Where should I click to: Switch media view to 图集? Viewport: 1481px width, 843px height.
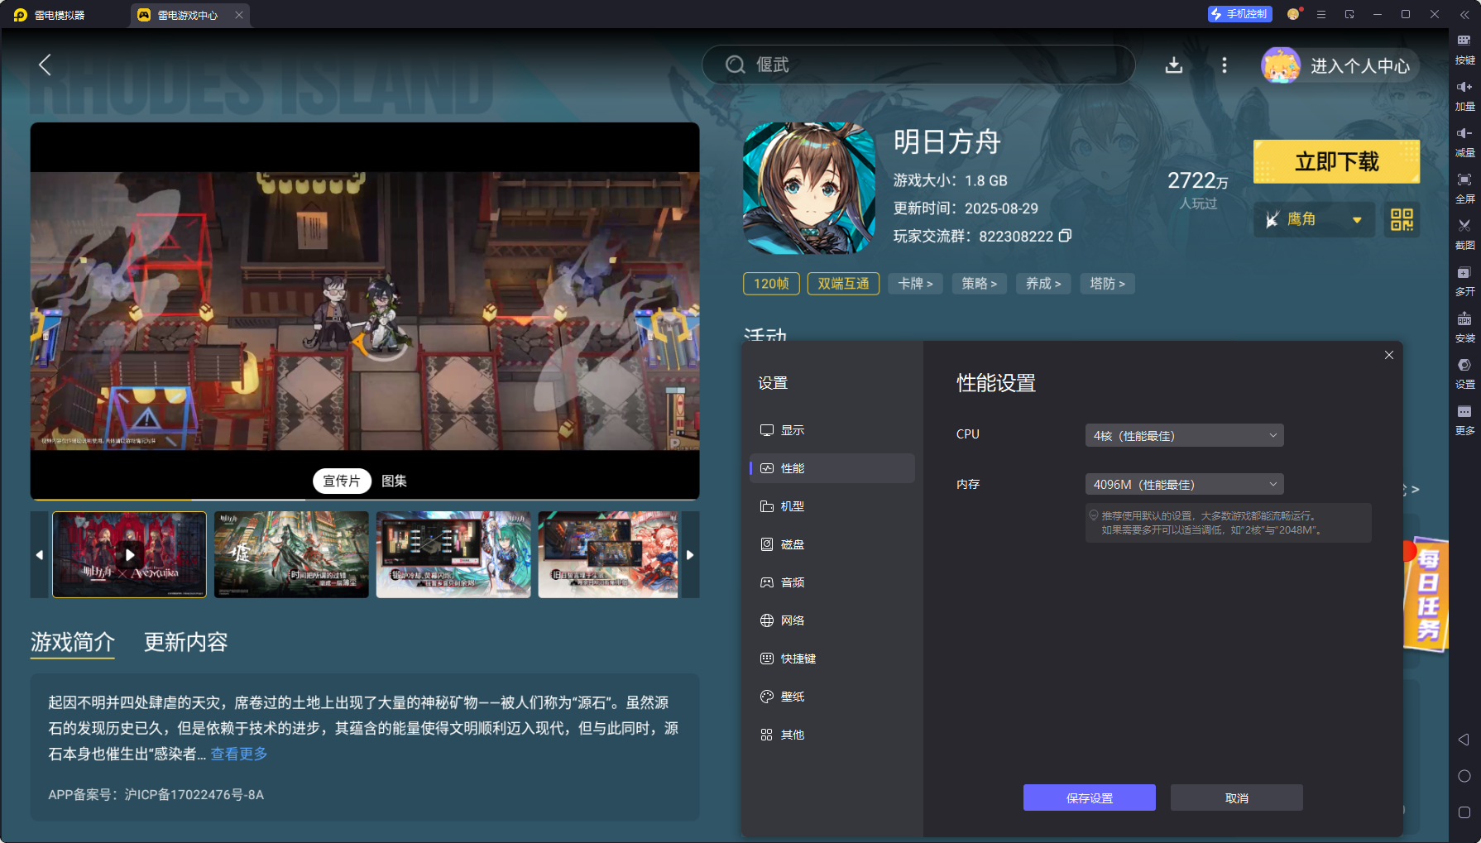[x=394, y=481]
